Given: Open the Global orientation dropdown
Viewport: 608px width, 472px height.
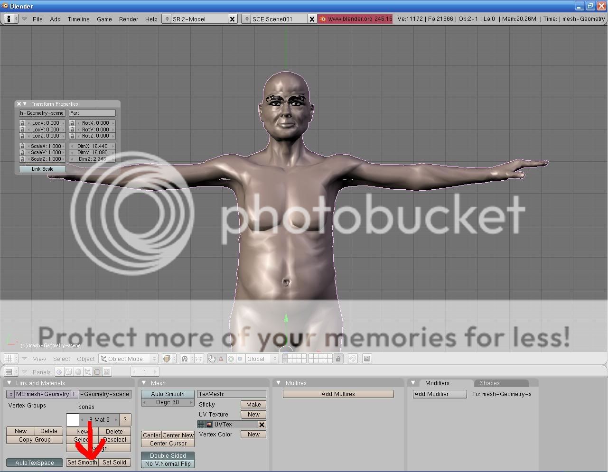Looking at the screenshot, I should (x=262, y=359).
